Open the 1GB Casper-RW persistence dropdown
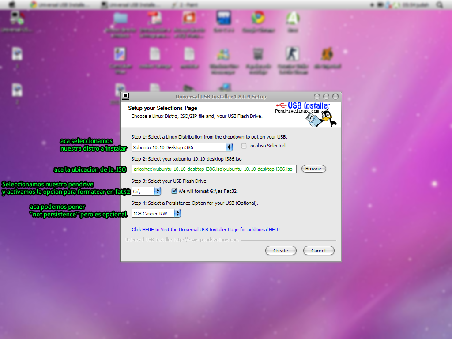The height and width of the screenshot is (339, 452). click(x=156, y=214)
